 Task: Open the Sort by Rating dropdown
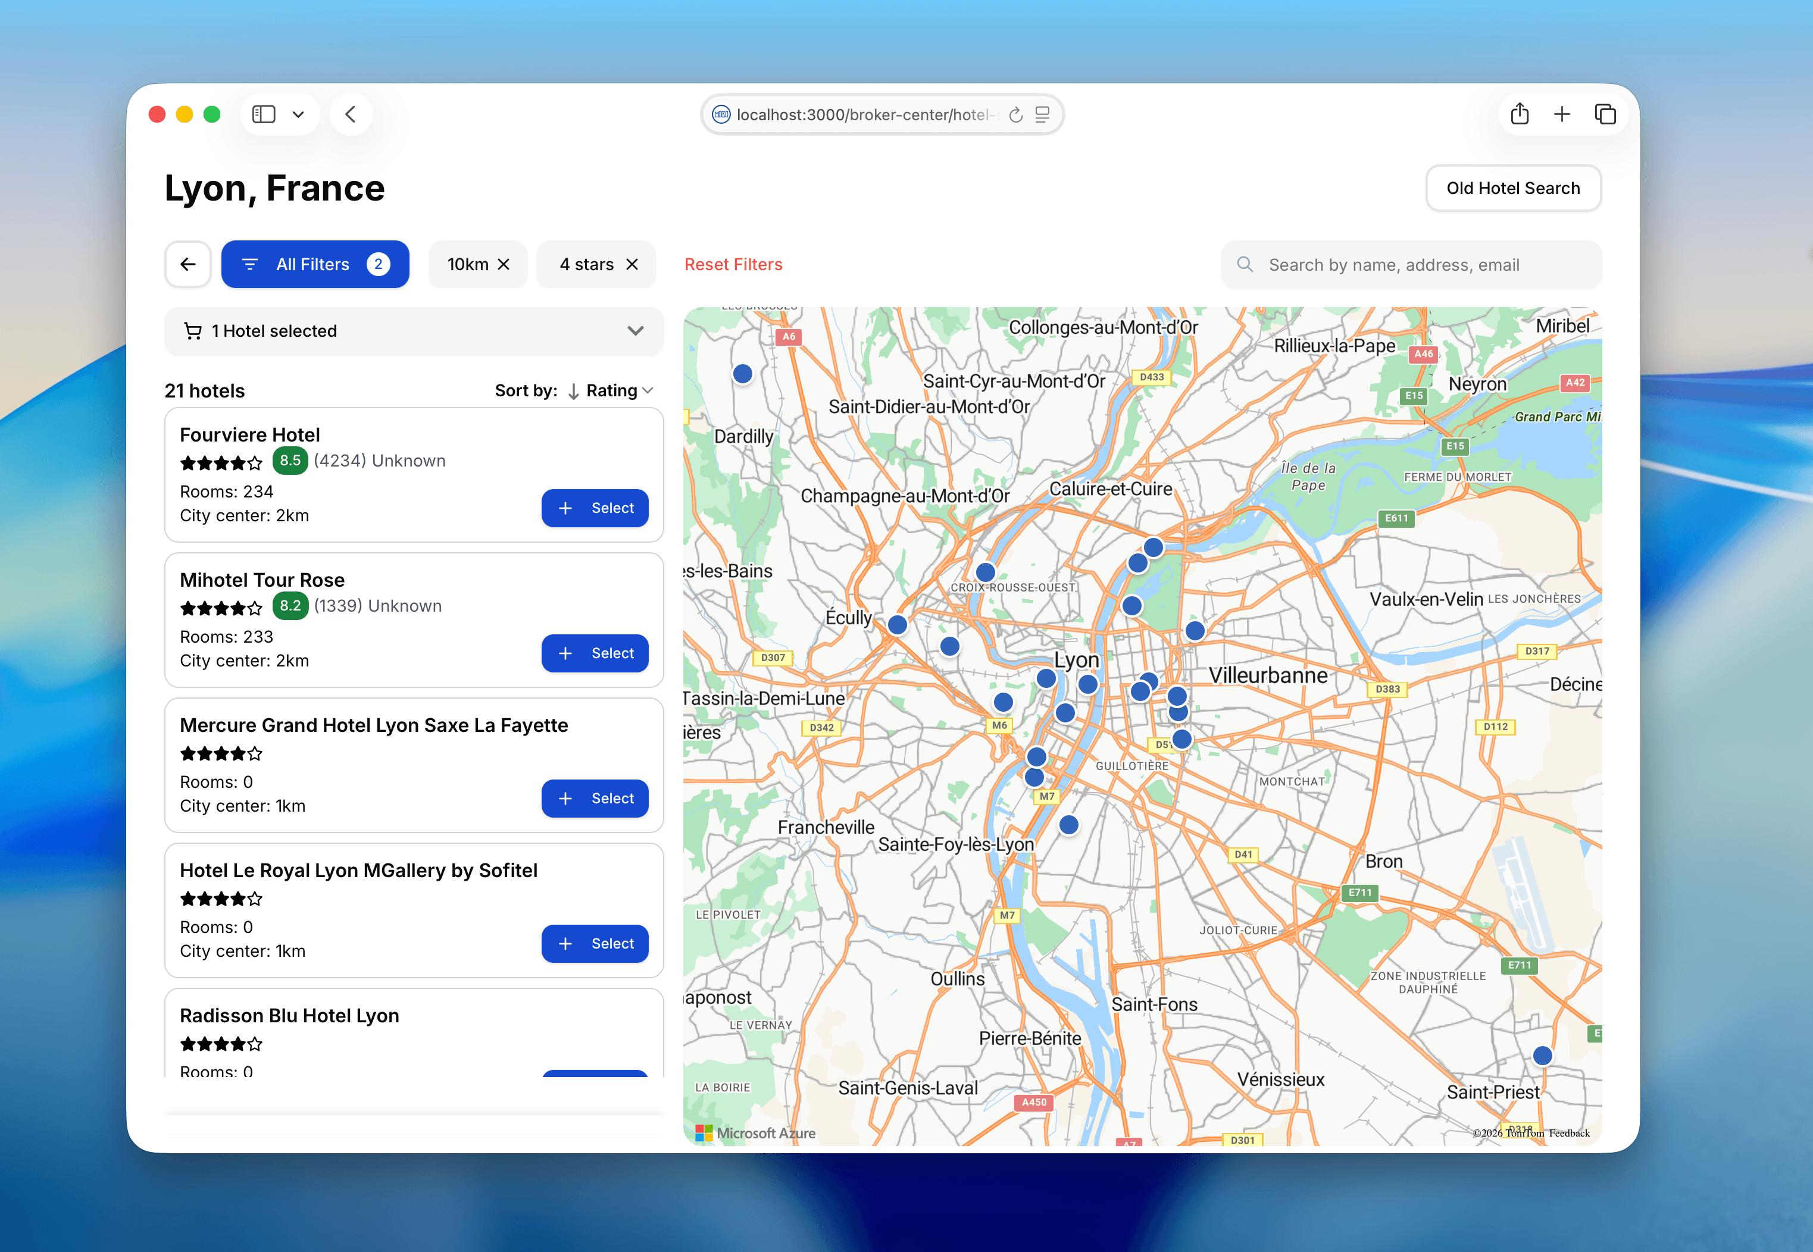click(619, 391)
